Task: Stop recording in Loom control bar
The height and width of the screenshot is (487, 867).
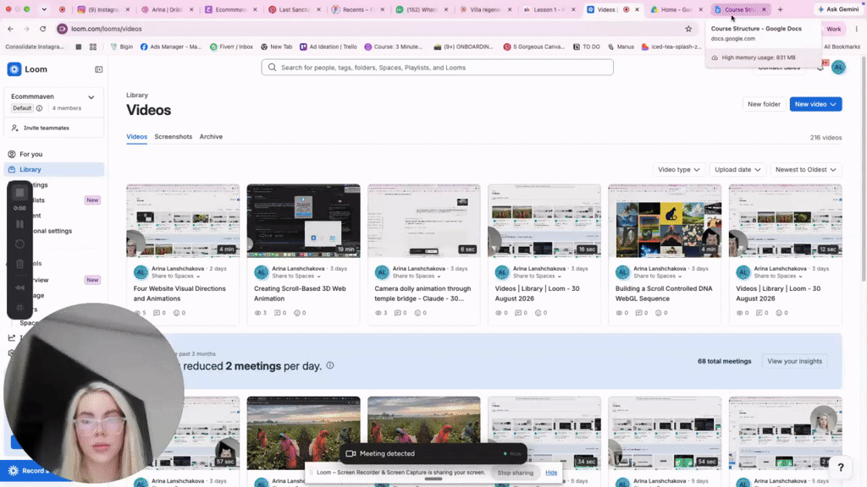Action: [20, 192]
